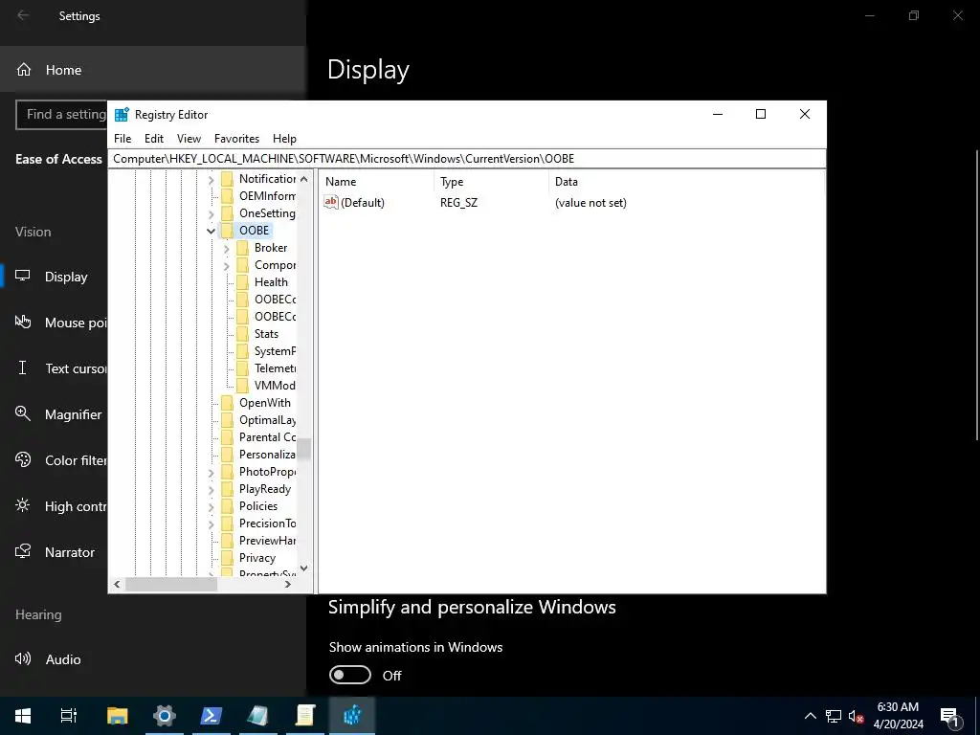Select the Personaliza... key in tree
This screenshot has width=980, height=735.
click(267, 455)
